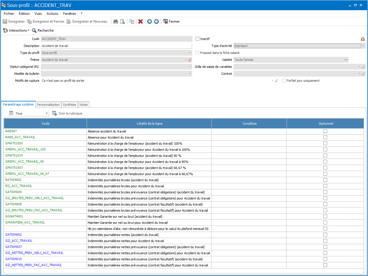Screen dimensions: 368x276
Task: Open the Édition menu
Action: (x=24, y=14)
